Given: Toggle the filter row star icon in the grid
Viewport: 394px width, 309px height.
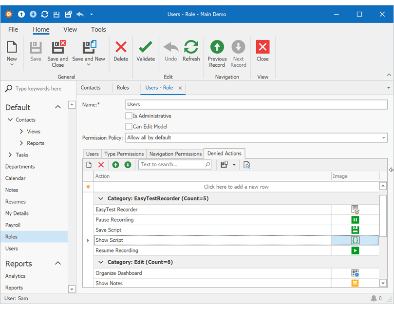Looking at the screenshot, I should tap(88, 186).
